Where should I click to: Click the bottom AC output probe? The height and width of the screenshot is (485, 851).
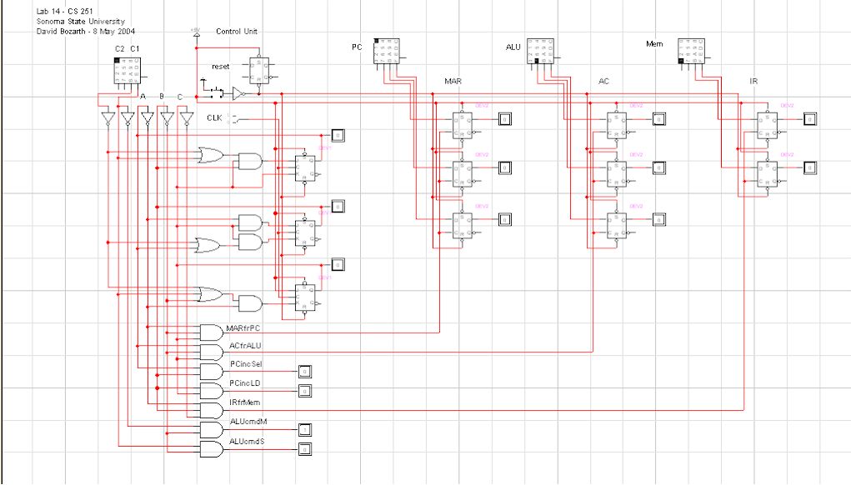click(658, 219)
